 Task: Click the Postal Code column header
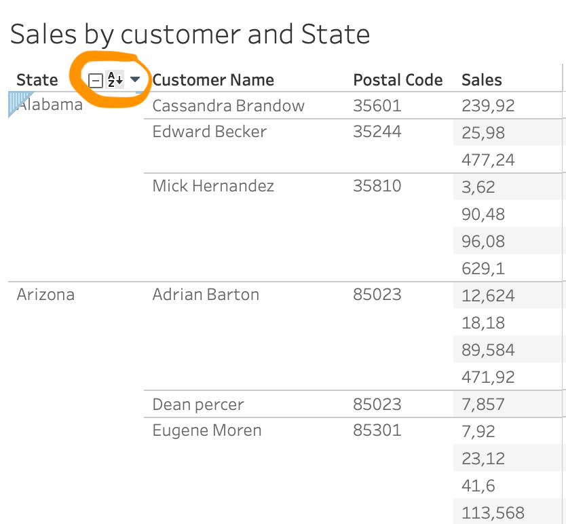click(x=398, y=80)
